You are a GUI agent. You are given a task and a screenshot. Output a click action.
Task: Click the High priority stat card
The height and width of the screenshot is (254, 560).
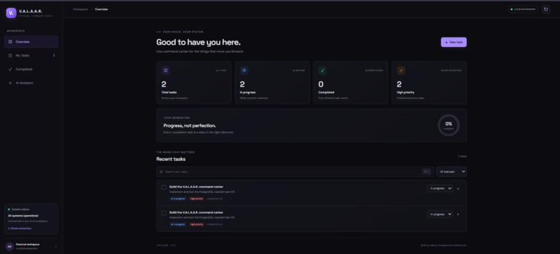429,83
